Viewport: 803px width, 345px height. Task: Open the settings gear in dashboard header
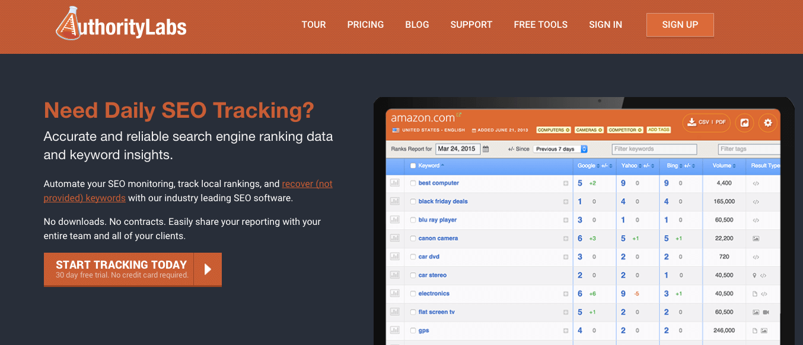click(x=768, y=122)
